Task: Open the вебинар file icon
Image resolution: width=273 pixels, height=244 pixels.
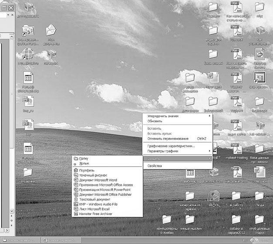Action: coord(190,174)
